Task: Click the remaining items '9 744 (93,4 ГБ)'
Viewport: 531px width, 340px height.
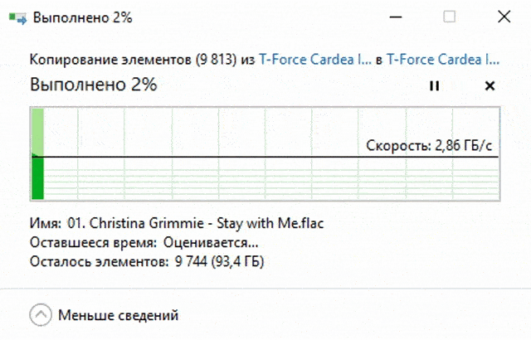Action: 223,262
